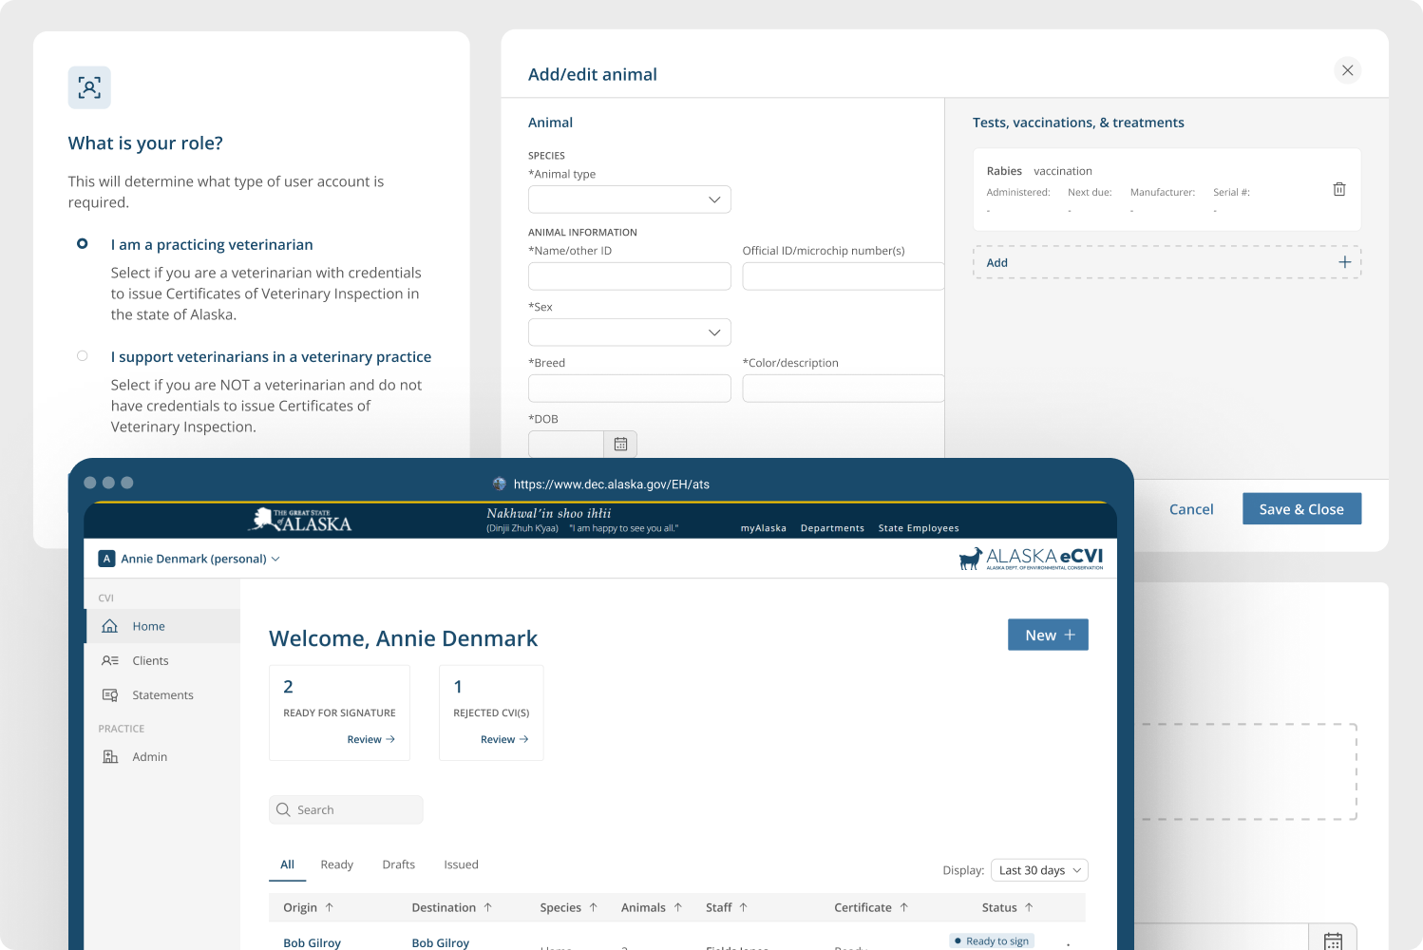1423x950 pixels.
Task: Switch to the Drafts tab
Action: (398, 864)
